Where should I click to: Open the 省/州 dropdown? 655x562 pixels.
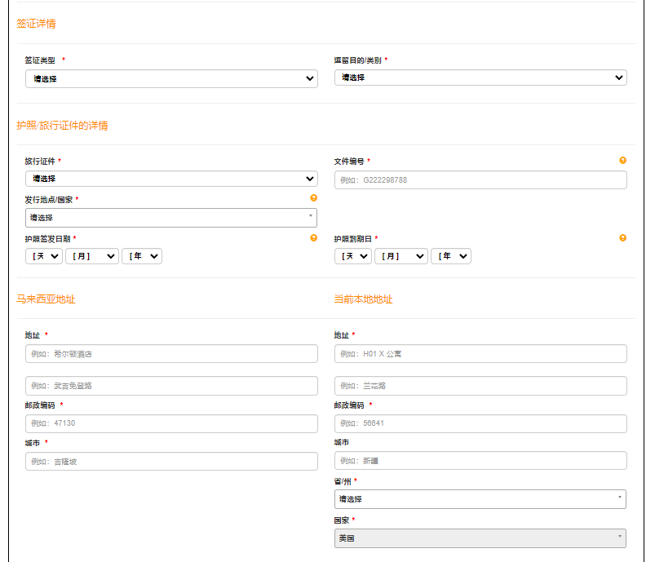coord(480,499)
